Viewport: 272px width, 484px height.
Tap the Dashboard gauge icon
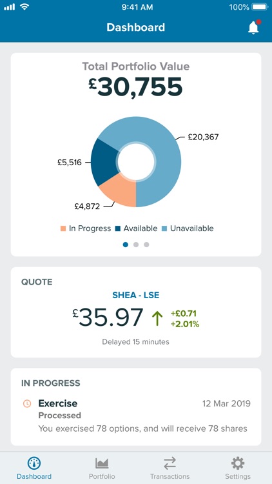[x=34, y=463]
